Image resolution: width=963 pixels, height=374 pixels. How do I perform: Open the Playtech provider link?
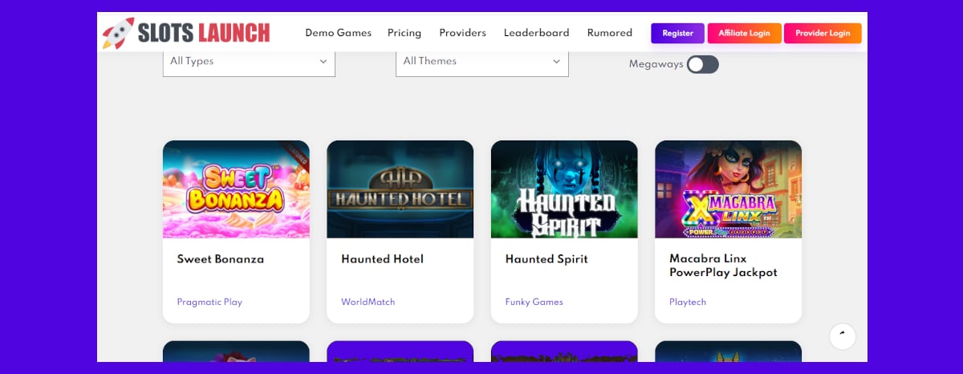[x=688, y=303]
